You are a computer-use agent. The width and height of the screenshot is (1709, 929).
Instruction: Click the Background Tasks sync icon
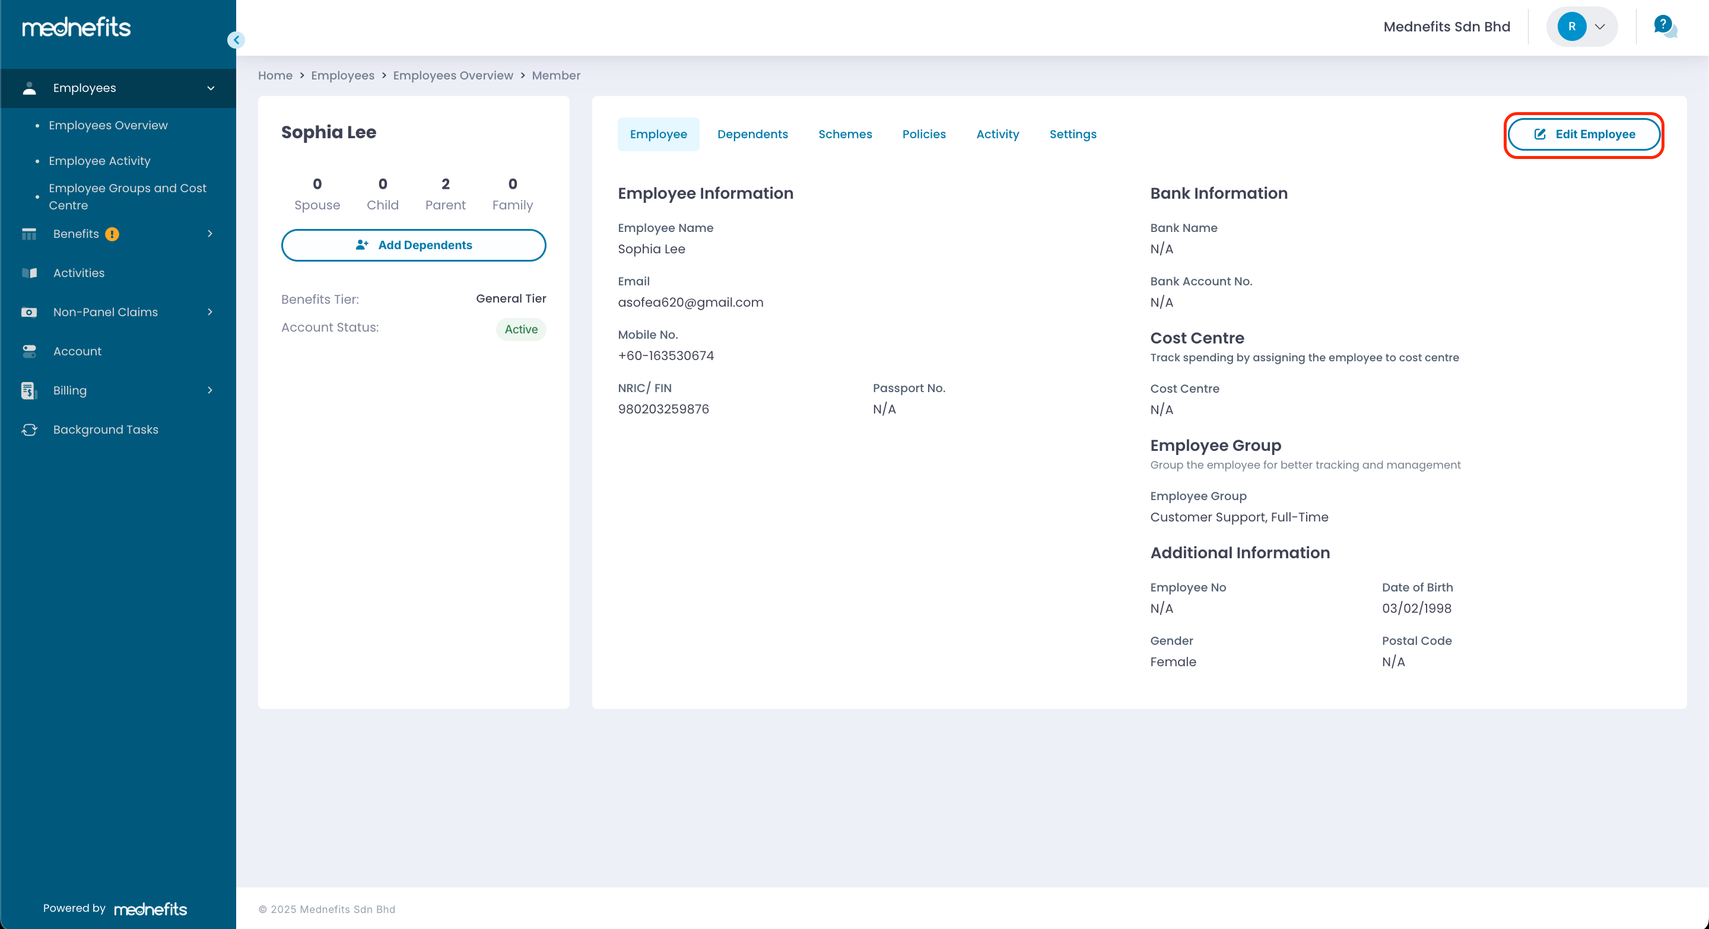[29, 429]
